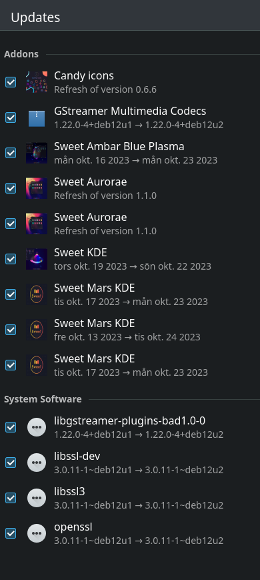Toggle the Sweet KDE update checkbox
This screenshot has height=580, width=260.
tap(11, 259)
